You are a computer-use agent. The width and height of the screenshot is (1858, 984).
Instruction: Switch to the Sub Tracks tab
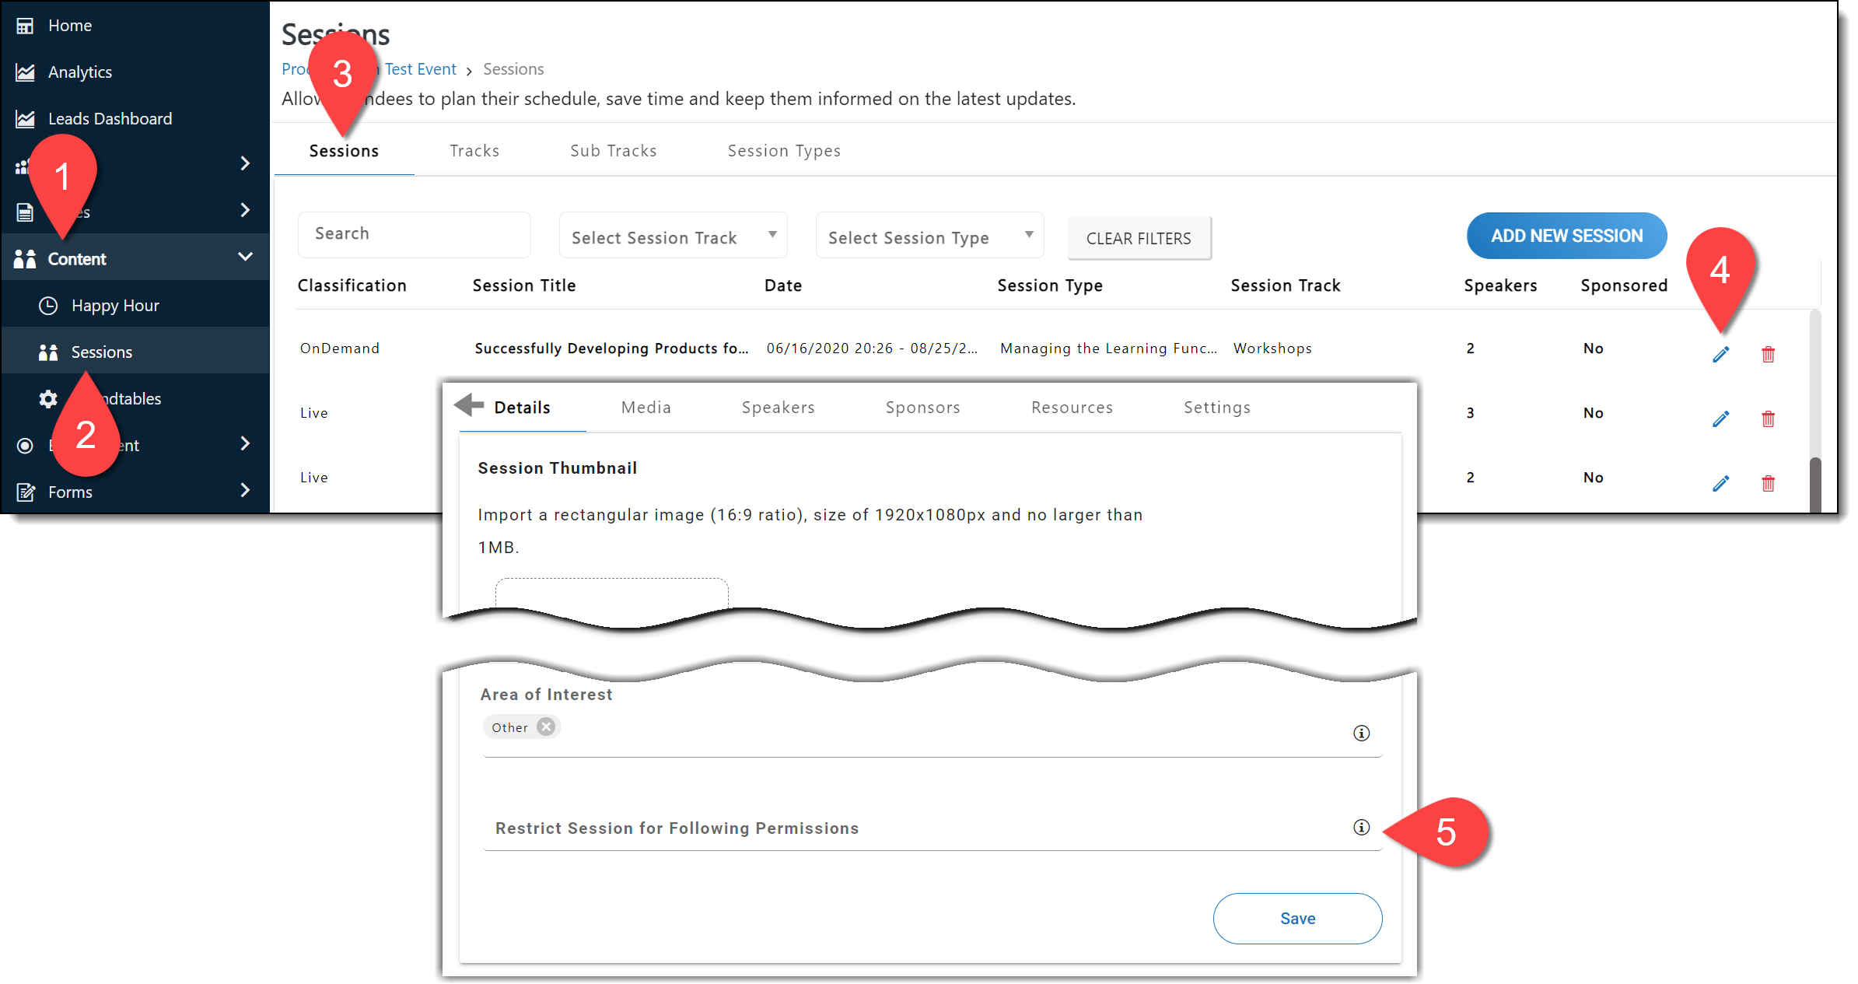tap(613, 150)
